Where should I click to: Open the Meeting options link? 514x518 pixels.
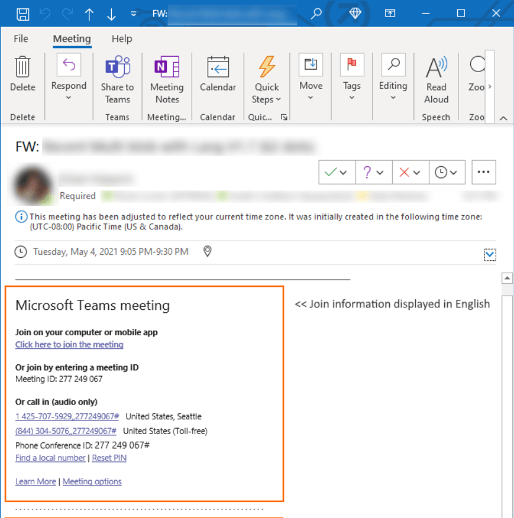pos(92,482)
